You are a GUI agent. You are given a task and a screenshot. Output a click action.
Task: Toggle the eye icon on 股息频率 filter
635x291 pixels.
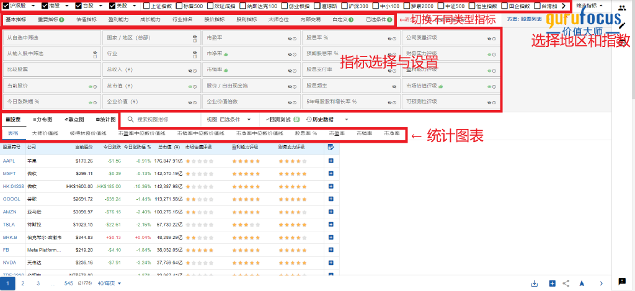click(x=394, y=86)
